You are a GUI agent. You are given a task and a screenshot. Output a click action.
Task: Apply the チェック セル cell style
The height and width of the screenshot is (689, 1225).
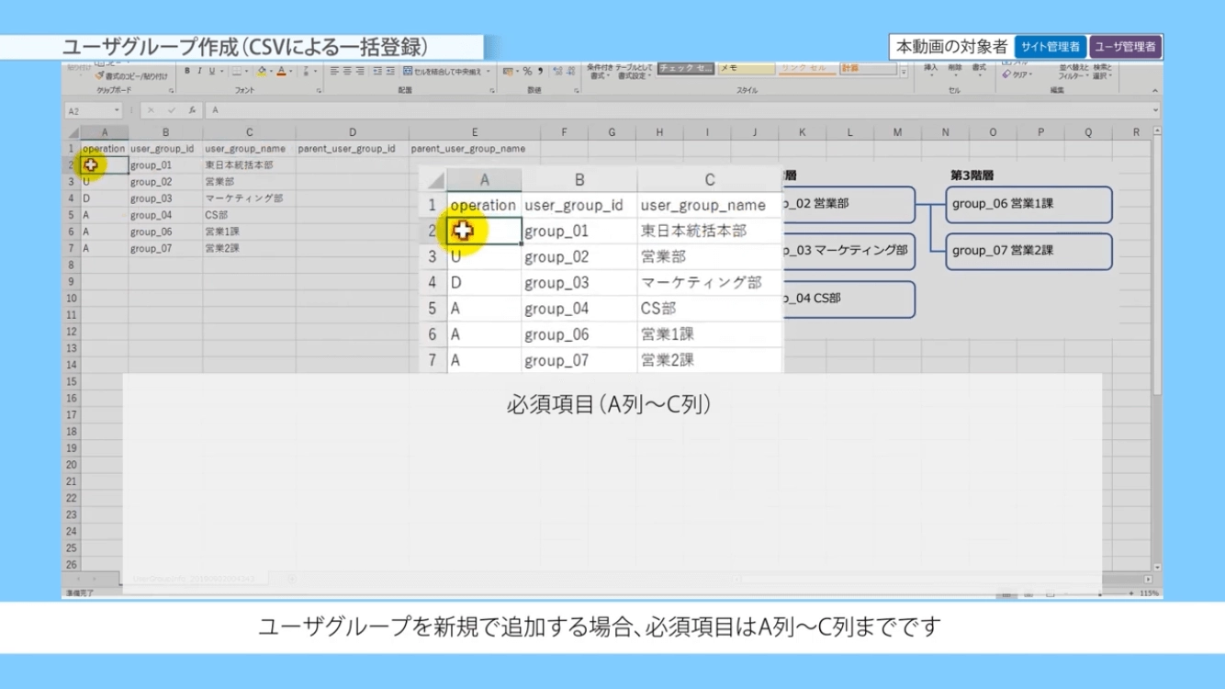tap(686, 69)
